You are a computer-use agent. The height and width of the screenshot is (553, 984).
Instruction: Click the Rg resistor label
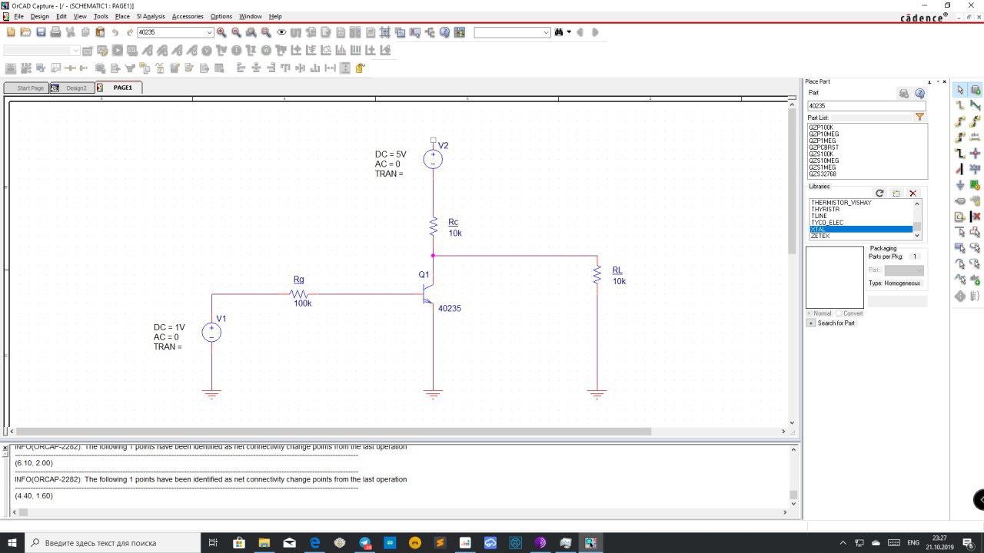(299, 280)
